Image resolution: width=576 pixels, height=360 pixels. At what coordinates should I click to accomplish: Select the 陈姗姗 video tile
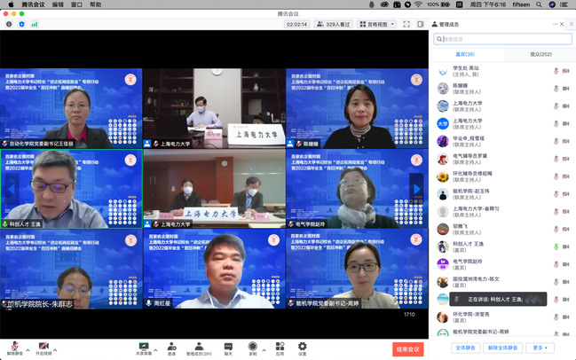pos(357,108)
